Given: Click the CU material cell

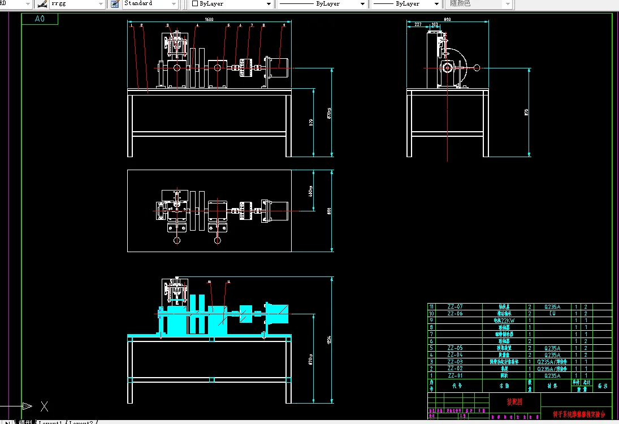Looking at the screenshot, I should coord(552,313).
